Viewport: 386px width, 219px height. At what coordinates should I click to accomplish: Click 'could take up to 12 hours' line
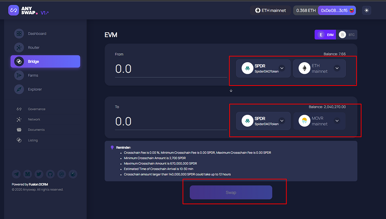click(177, 174)
